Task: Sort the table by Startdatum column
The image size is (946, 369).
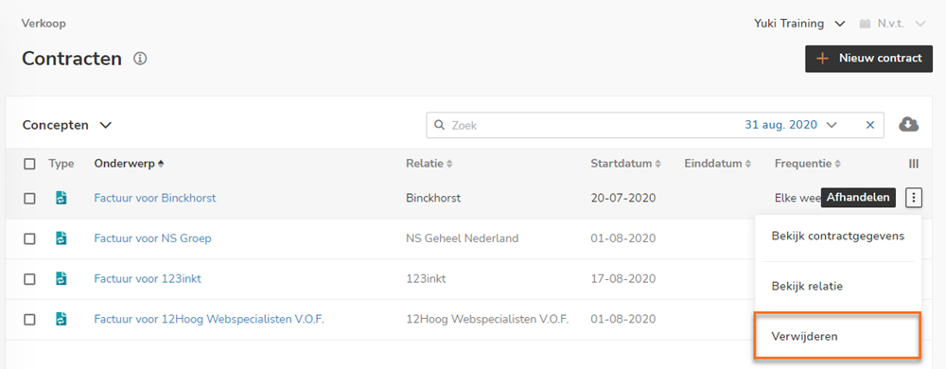Action: pos(625,164)
